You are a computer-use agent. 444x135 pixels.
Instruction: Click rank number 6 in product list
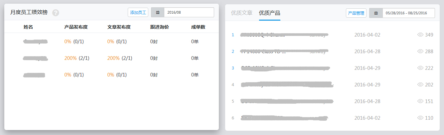(x=233, y=118)
